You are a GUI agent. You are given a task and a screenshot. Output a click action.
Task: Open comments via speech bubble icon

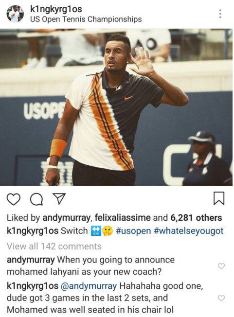coord(36,199)
